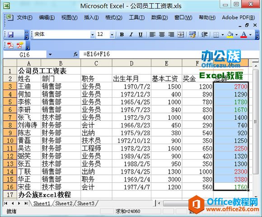Click the Excel workbook icon in menu bar

[x=9, y=17]
